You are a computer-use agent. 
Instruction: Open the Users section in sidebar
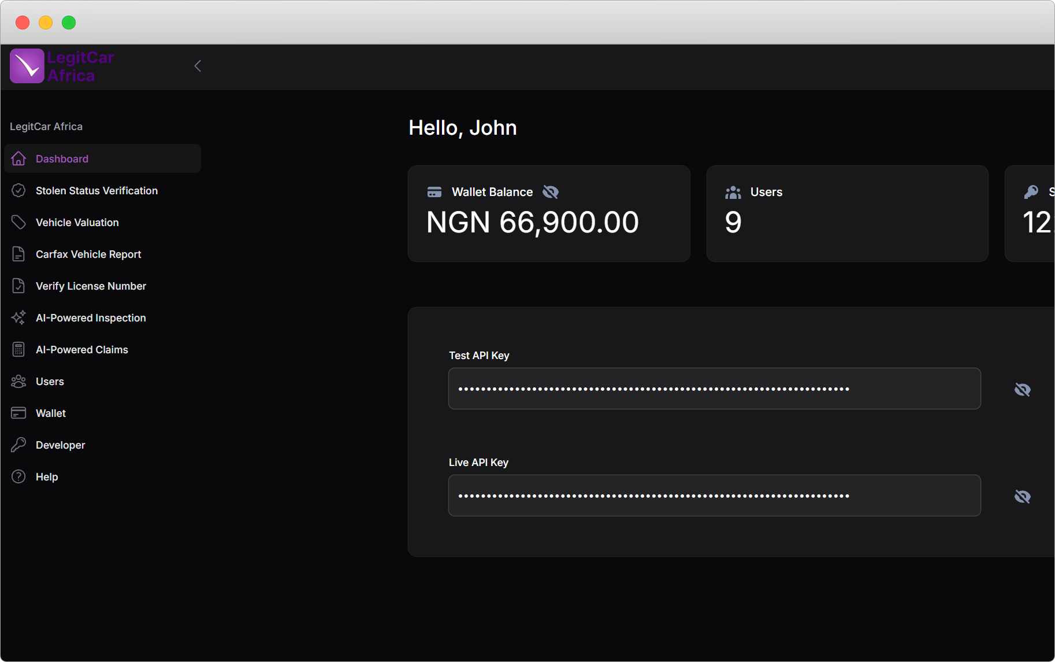[50, 382]
